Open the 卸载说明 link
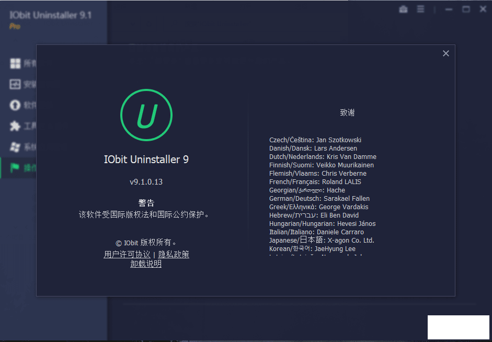Viewport: 492px width, 342px height. coord(146,264)
